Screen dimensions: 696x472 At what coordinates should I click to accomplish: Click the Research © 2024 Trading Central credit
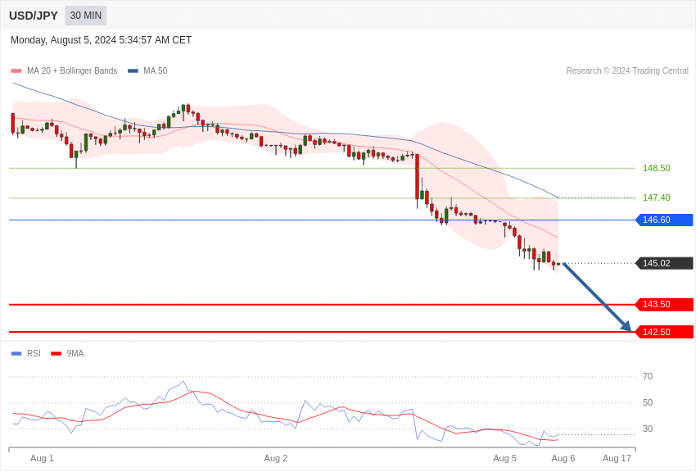627,70
